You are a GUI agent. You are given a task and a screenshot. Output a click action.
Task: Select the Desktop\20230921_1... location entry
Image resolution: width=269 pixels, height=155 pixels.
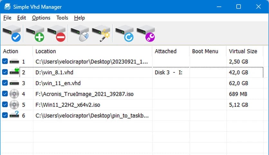(x=92, y=61)
